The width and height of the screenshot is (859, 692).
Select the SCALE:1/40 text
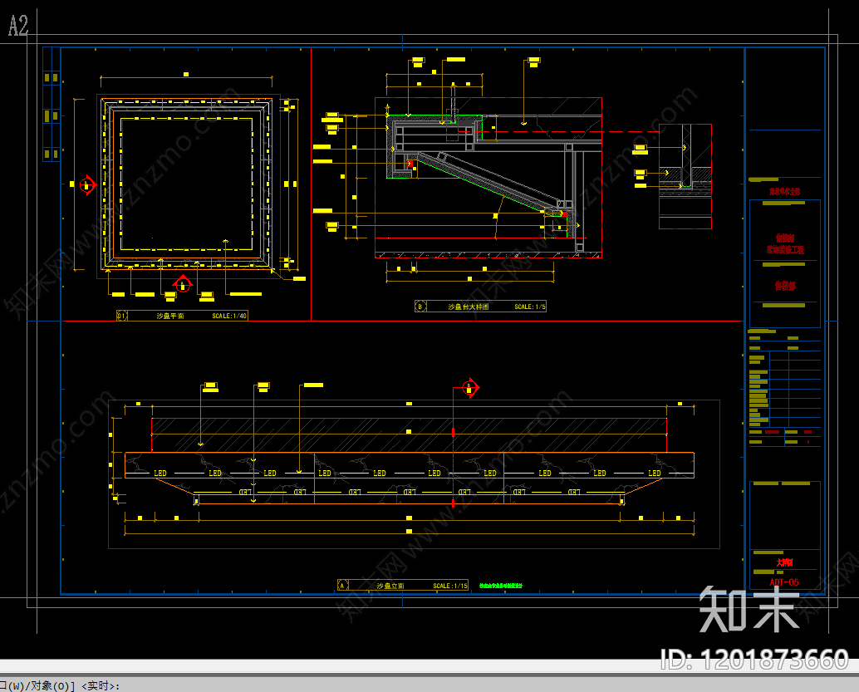(x=229, y=317)
